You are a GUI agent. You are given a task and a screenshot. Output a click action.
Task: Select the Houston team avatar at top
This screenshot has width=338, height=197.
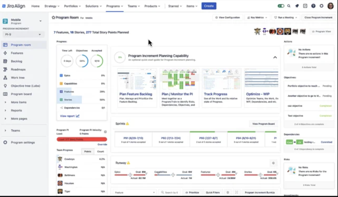coord(280,31)
